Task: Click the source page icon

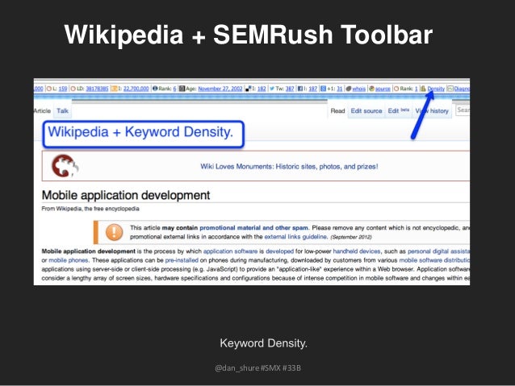Action: [372, 89]
